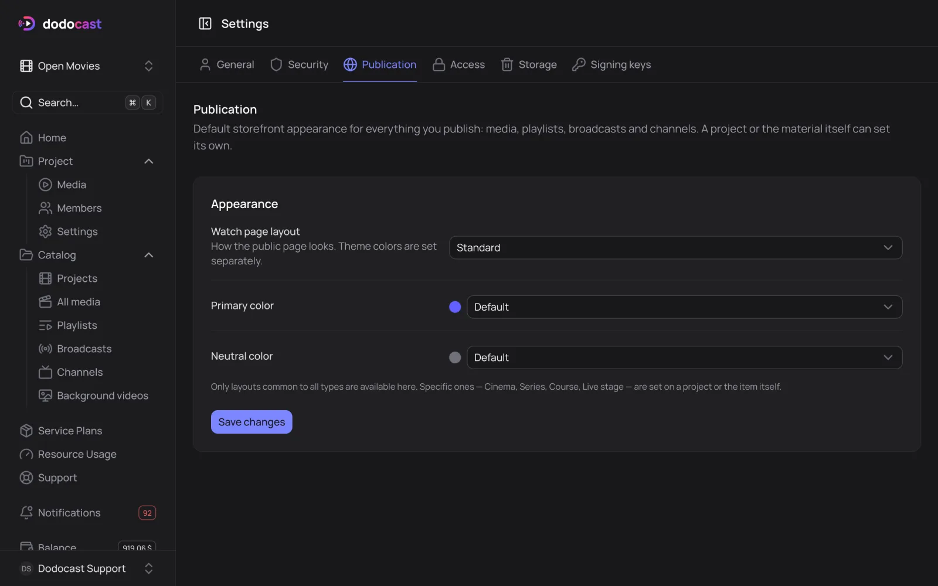Open the Primary color Default dropdown
Image resolution: width=938 pixels, height=586 pixels.
click(x=684, y=307)
